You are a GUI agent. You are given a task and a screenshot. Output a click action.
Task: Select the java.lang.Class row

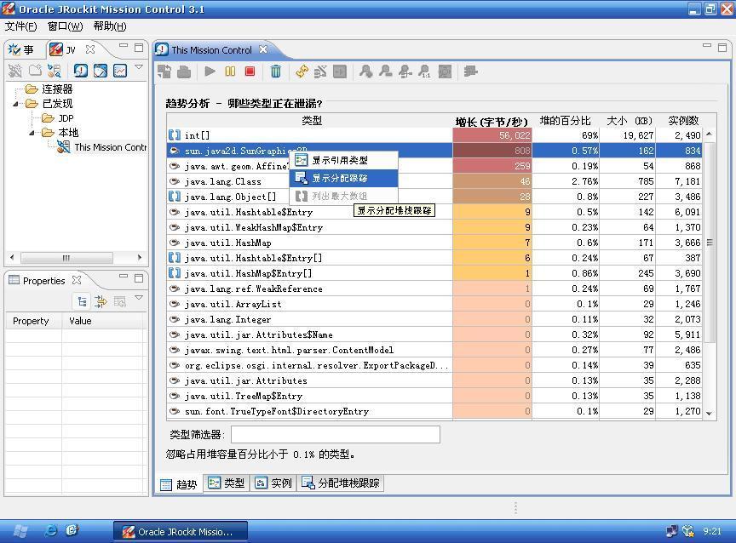[x=434, y=181]
